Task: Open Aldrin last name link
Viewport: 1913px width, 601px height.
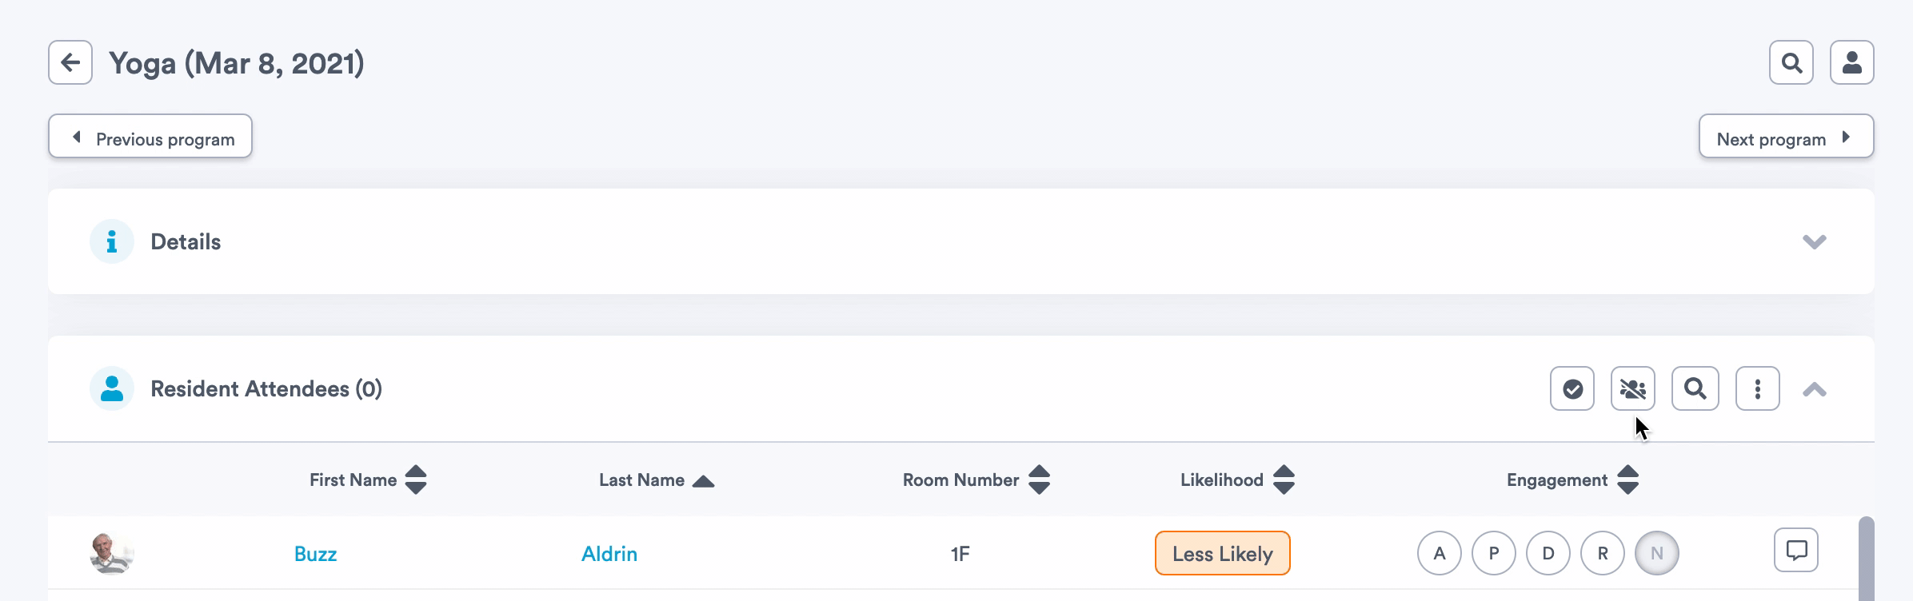Action: point(609,554)
